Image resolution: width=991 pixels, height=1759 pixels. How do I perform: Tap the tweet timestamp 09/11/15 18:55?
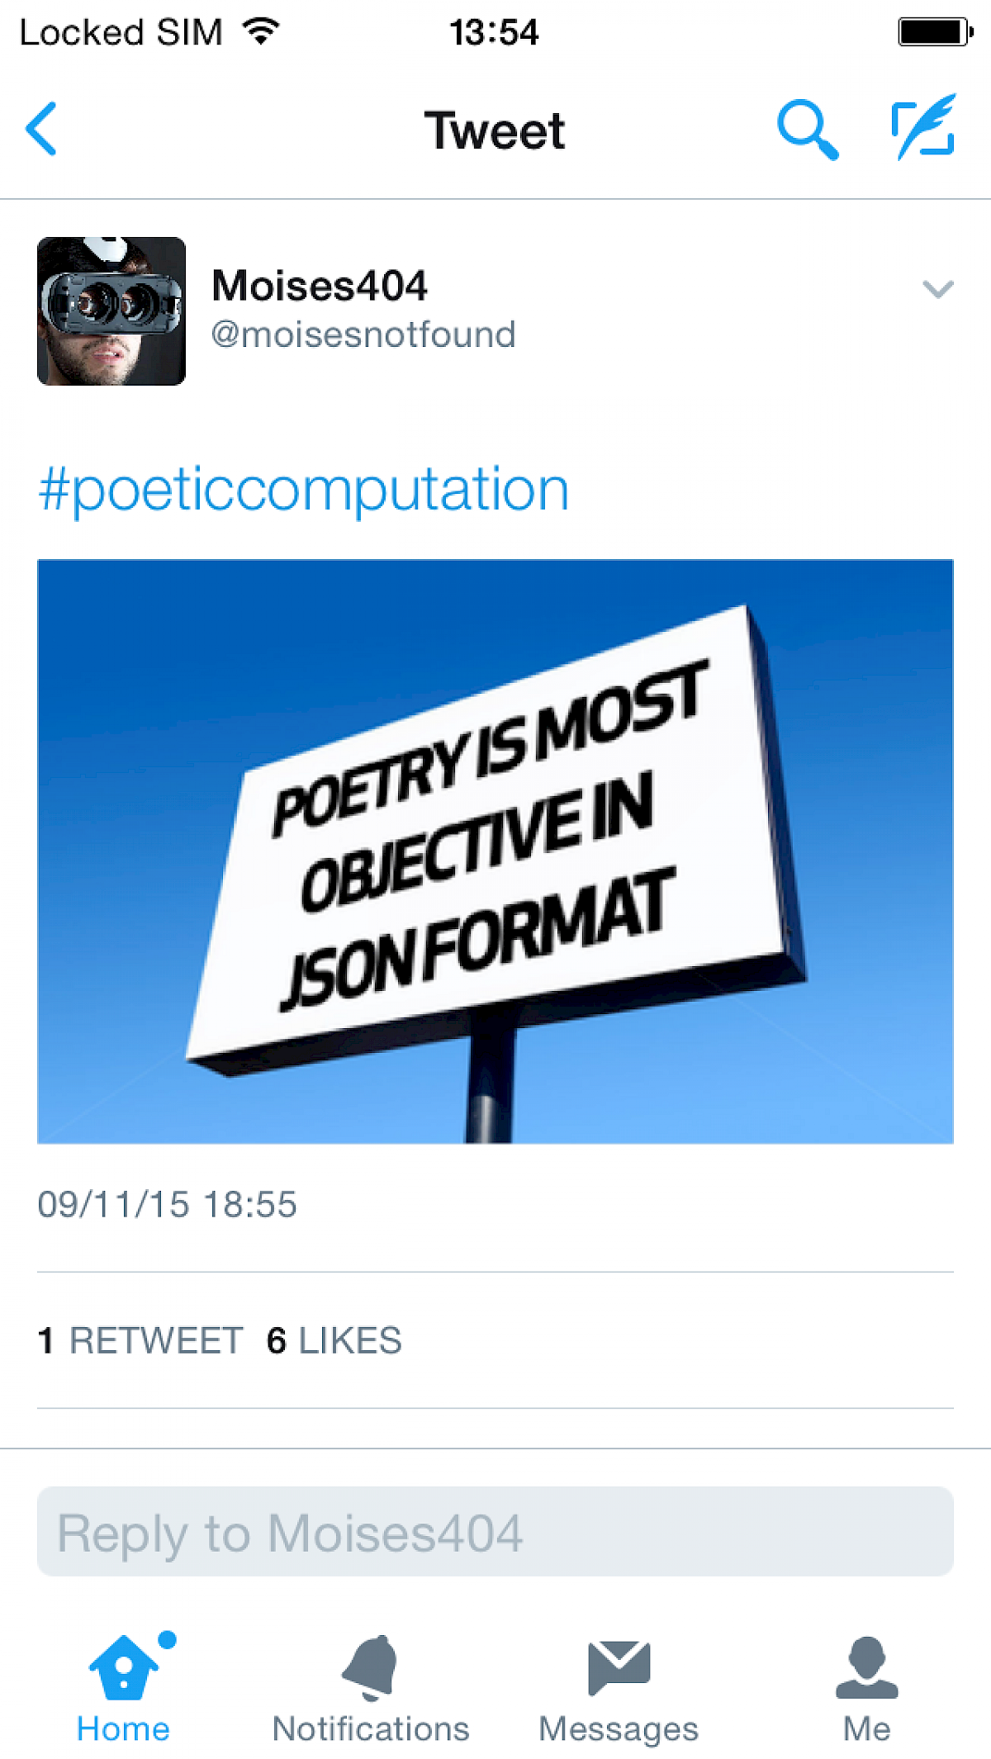pyautogui.click(x=167, y=1204)
